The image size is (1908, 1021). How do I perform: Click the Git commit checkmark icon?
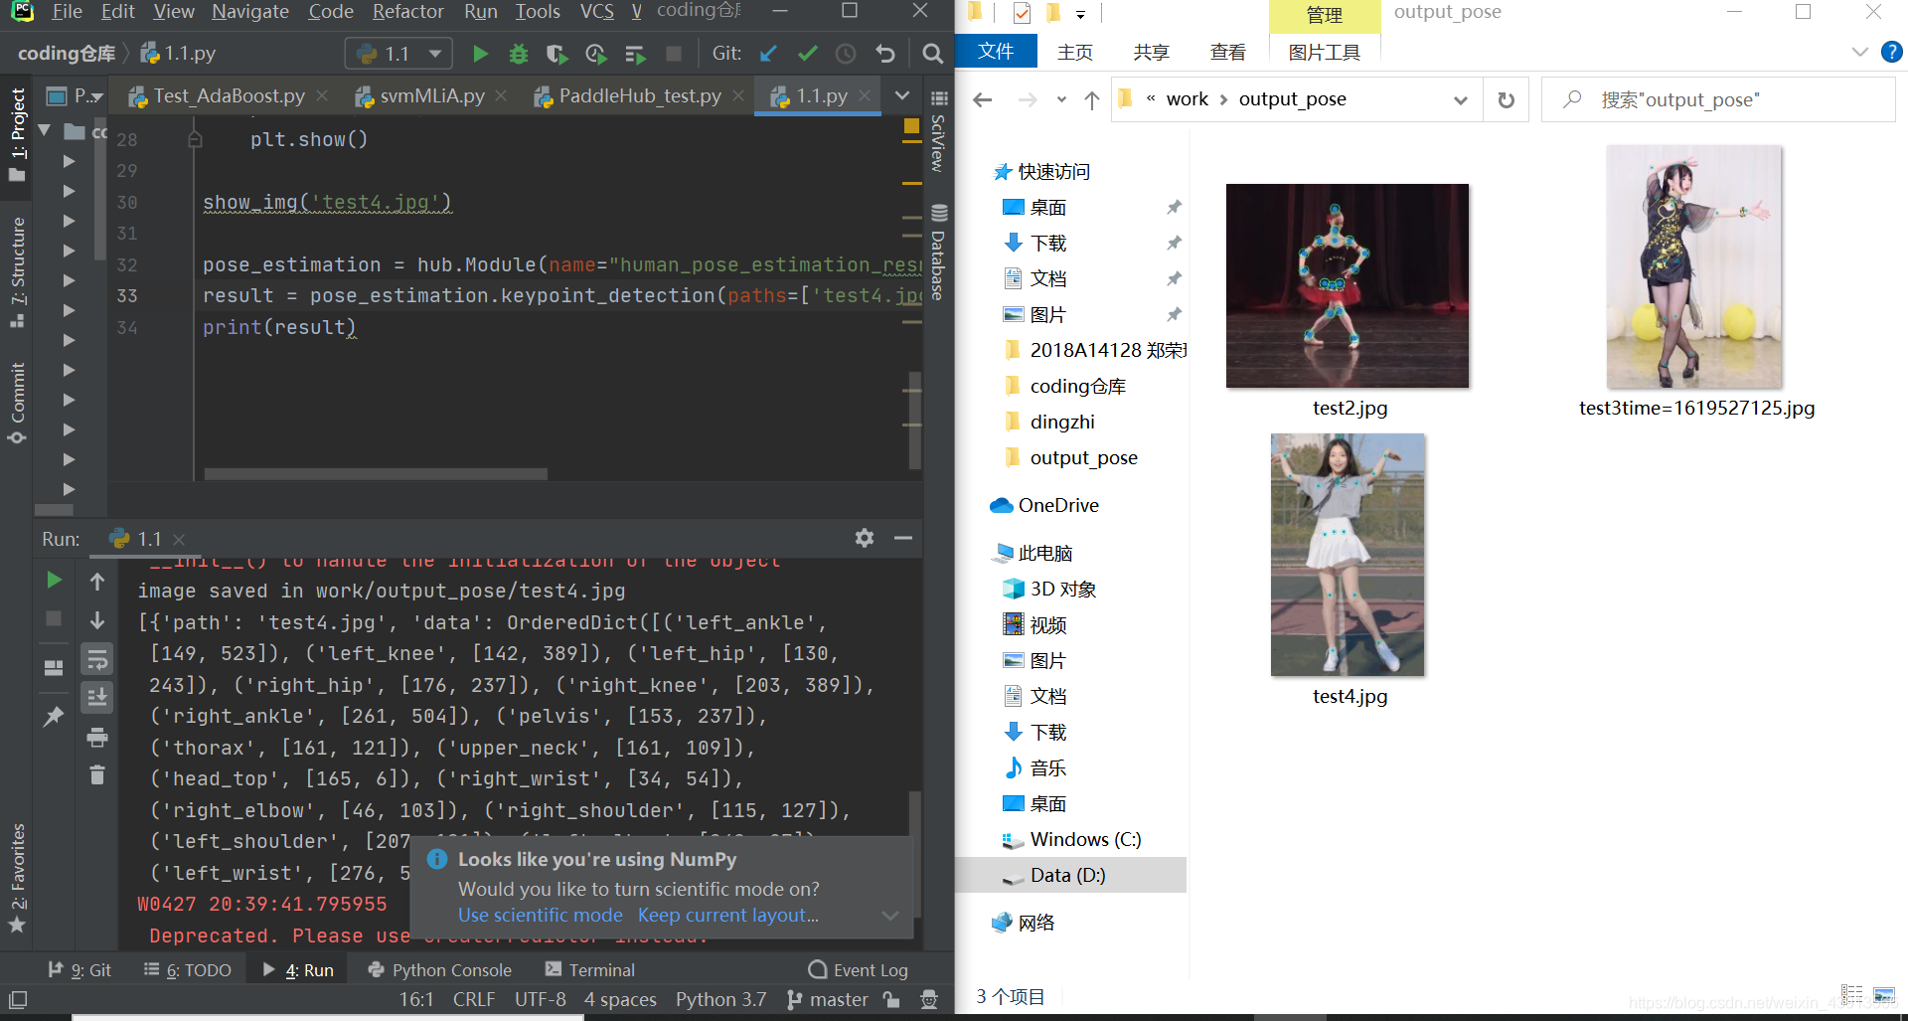click(807, 54)
